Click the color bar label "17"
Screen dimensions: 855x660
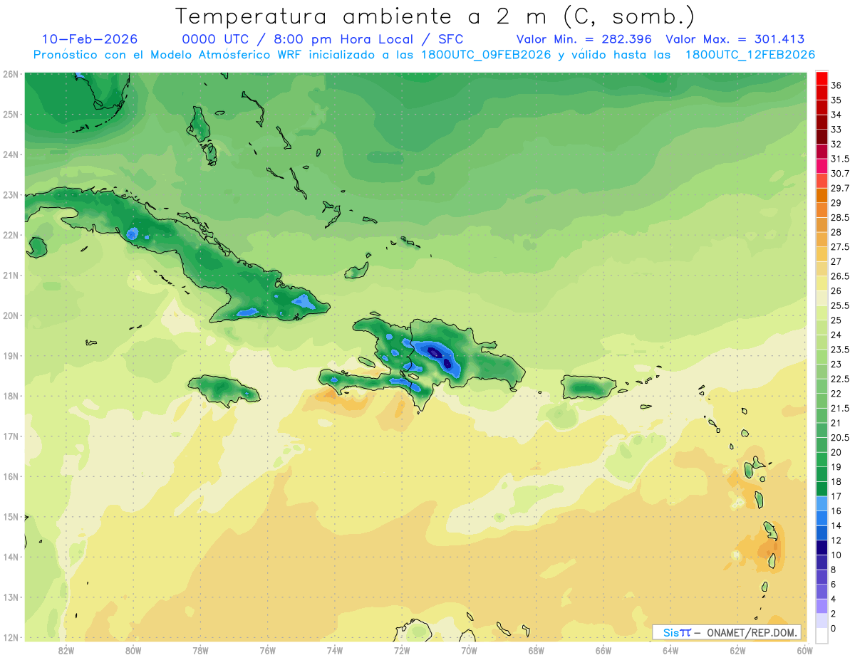[x=836, y=496]
